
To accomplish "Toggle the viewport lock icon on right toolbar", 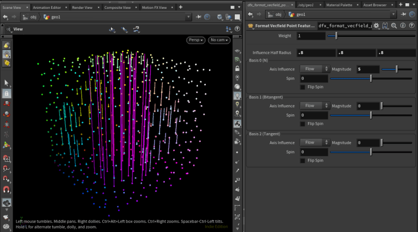I will tap(237, 69).
